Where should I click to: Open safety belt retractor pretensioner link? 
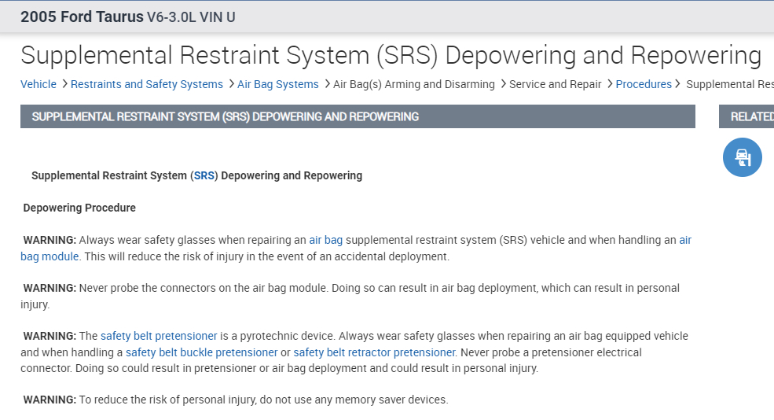[x=374, y=352]
